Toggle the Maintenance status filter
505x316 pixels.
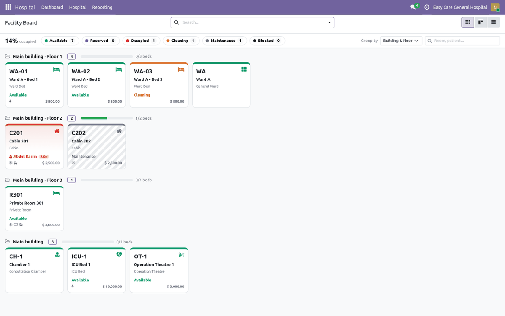point(224,41)
